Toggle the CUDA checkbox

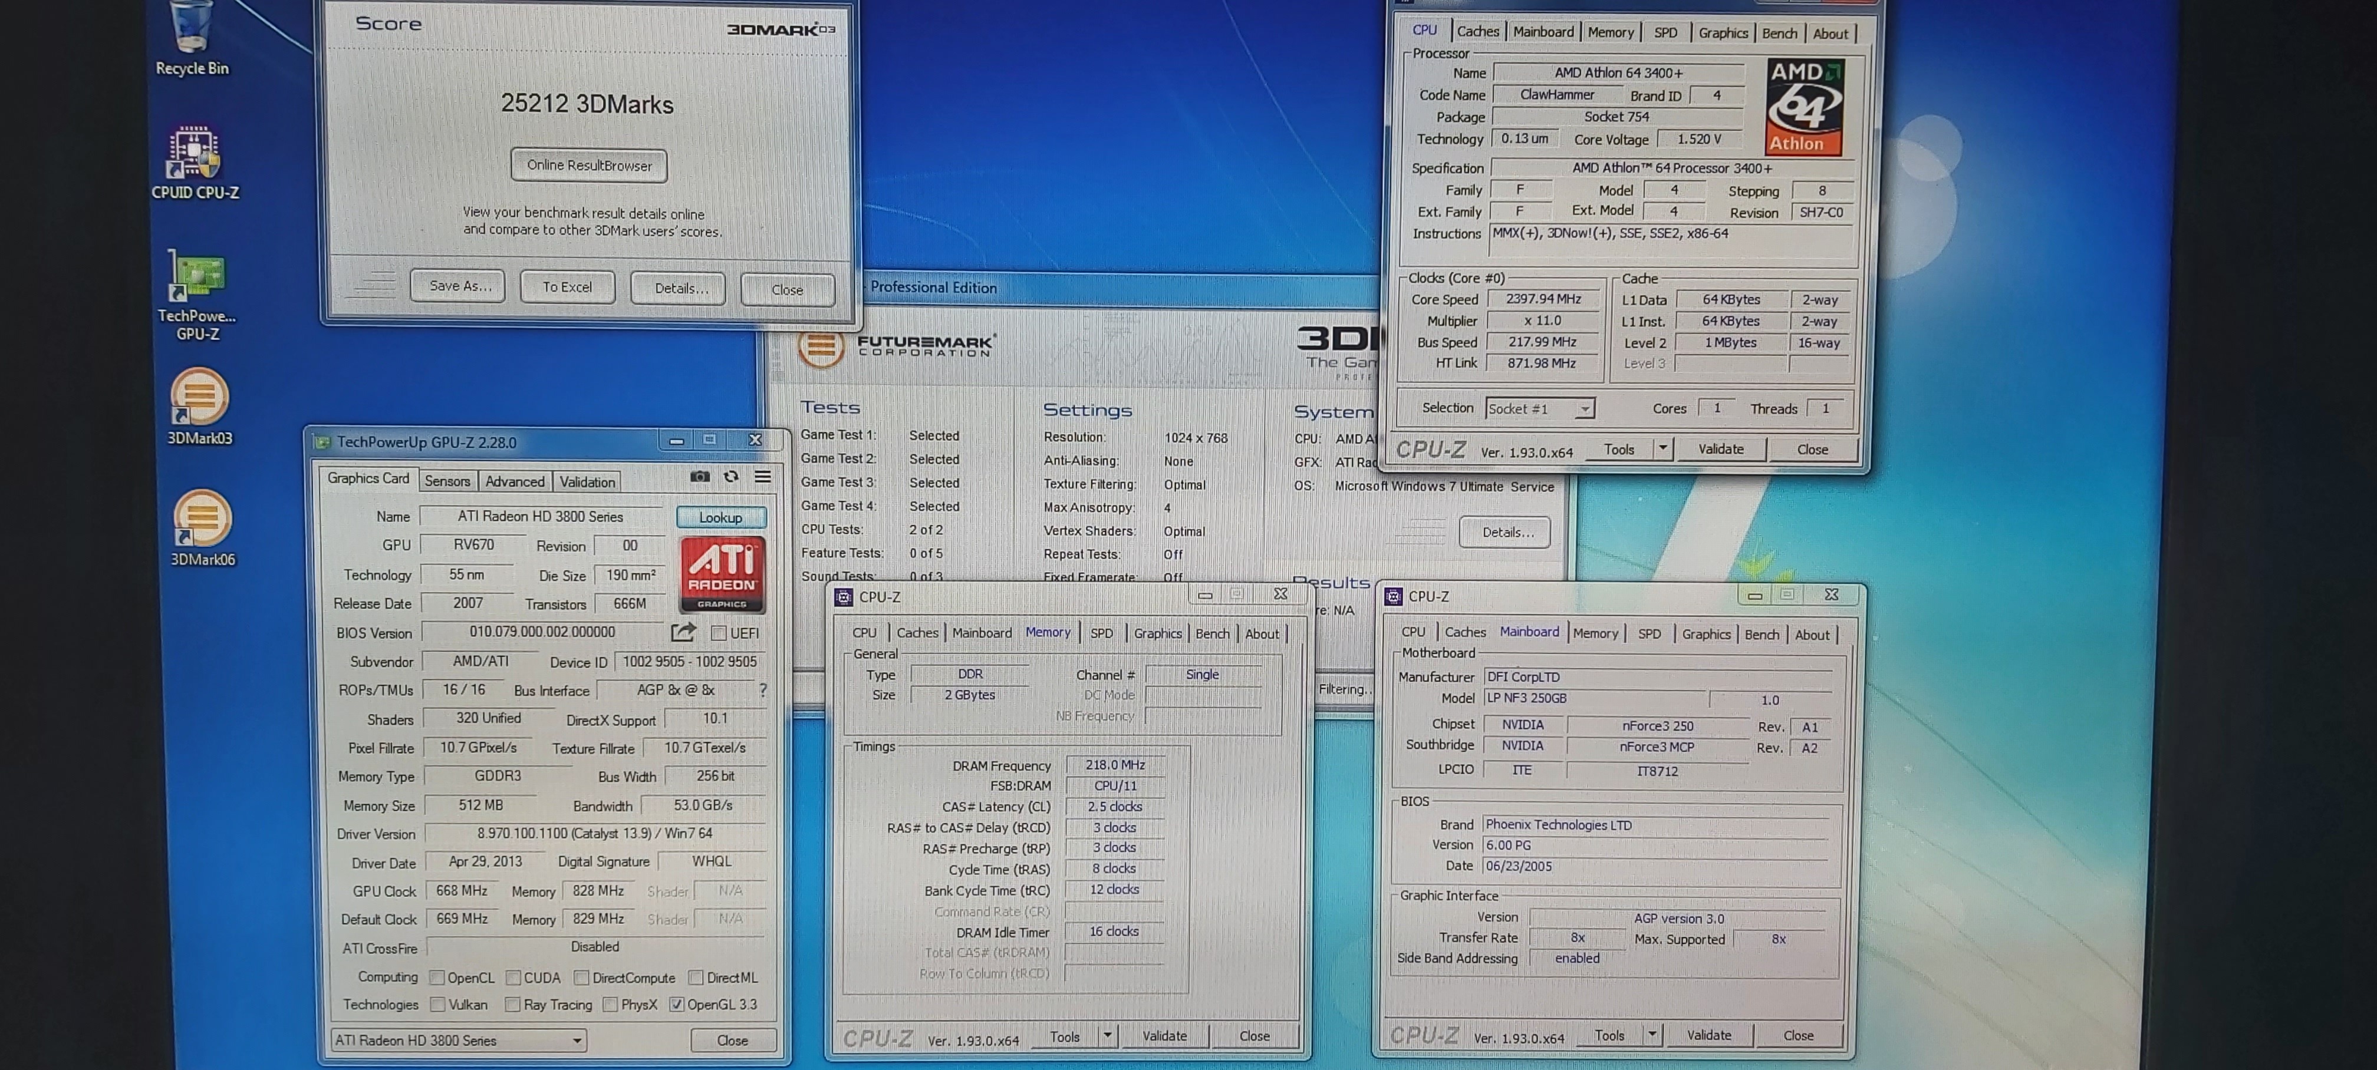coord(513,977)
